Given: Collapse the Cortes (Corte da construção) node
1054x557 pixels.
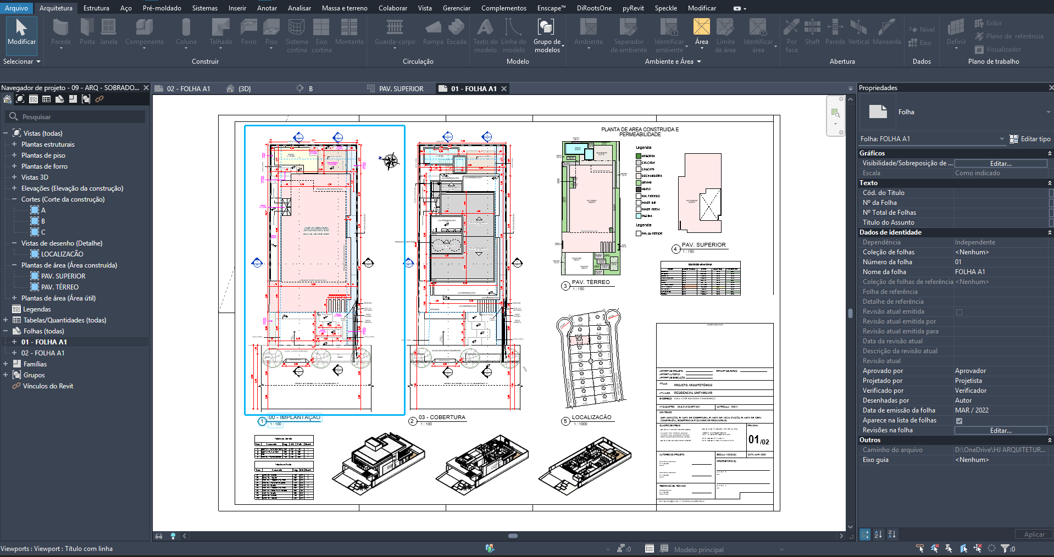Looking at the screenshot, I should click(x=14, y=199).
